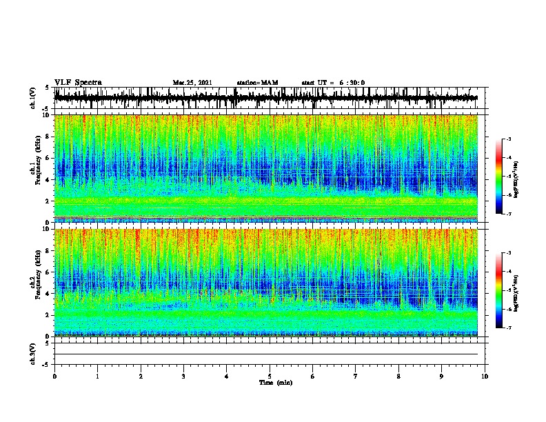This screenshot has height=422, width=546.
Task: Click time axis tick label 7
Action: (356, 376)
